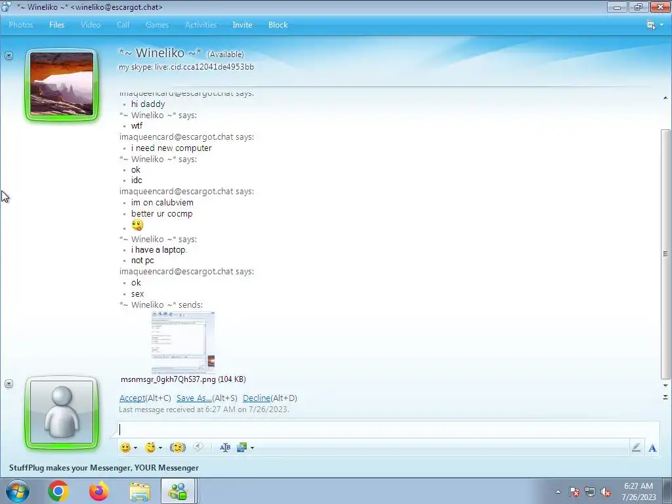The image size is (672, 504).
Task: Click the "hi daddy" message
Action: [x=148, y=104]
